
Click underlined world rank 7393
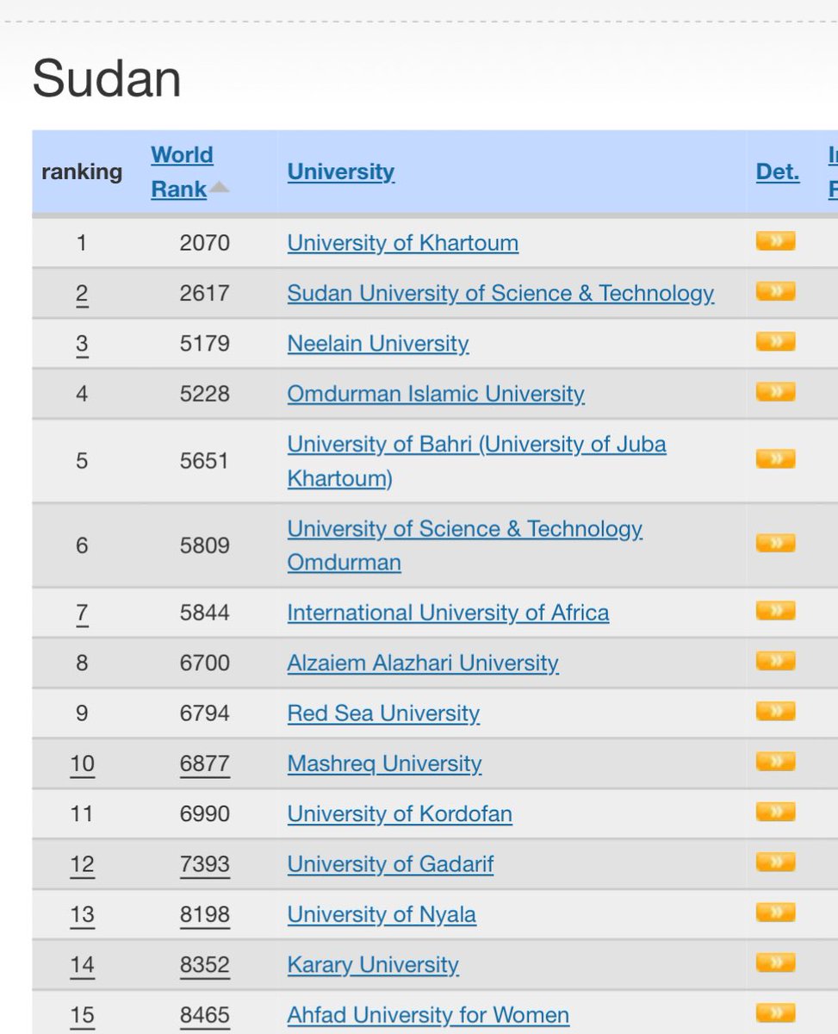point(205,863)
